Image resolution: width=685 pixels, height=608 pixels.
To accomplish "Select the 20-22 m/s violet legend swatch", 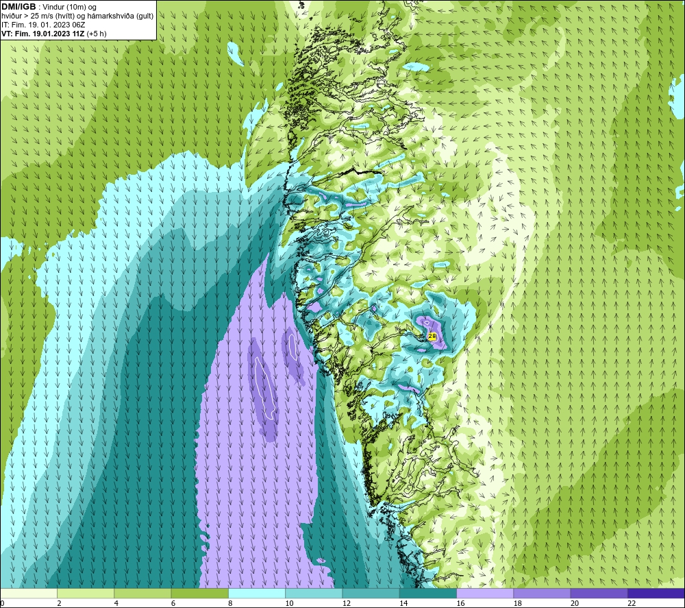I will pyautogui.click(x=599, y=593).
